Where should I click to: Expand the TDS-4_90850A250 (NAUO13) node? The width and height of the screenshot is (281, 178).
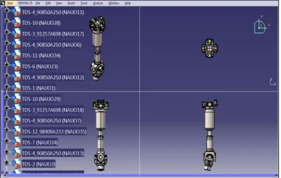[7, 151]
